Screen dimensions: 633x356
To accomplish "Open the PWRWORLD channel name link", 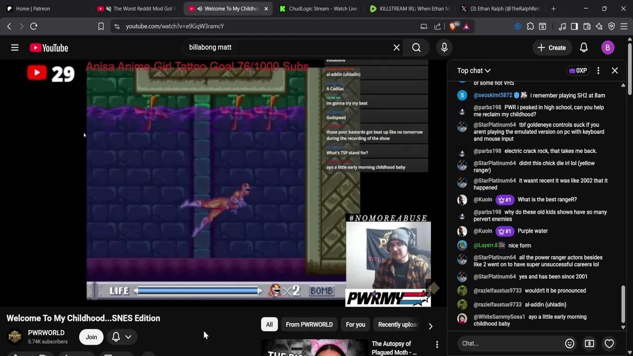I will (46, 333).
